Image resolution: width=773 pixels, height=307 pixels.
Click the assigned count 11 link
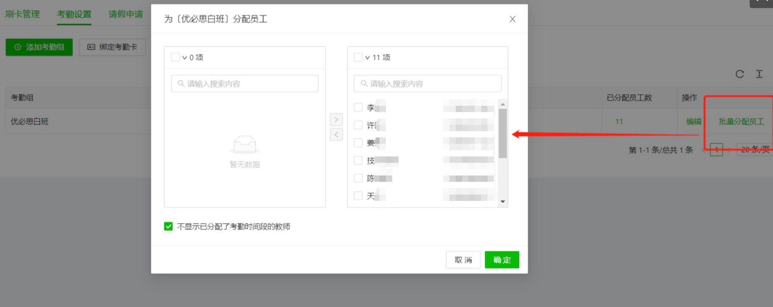point(619,121)
